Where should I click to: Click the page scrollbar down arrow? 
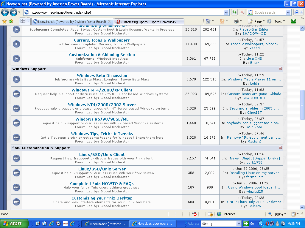[x=302, y=207]
